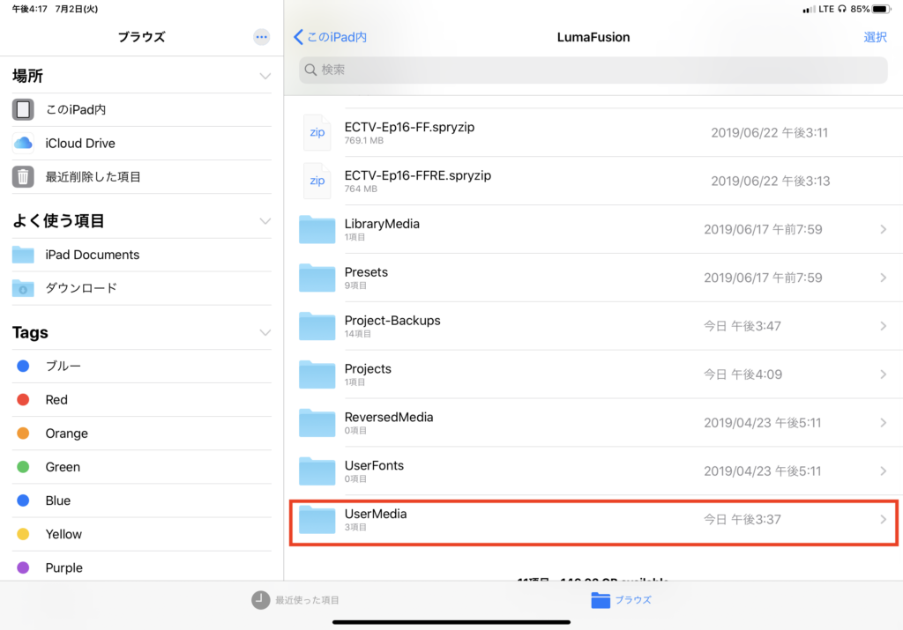Go back to このiPad内
This screenshot has height=630, width=903.
coord(330,37)
